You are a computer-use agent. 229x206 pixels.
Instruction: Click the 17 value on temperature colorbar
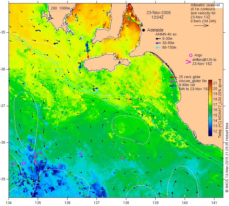click(215, 104)
